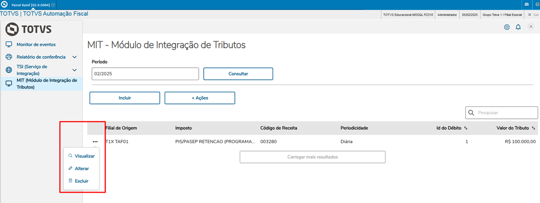This screenshot has width=540, height=203.
Task: Focus the Período field showing 02/2025
Action: pos(145,74)
